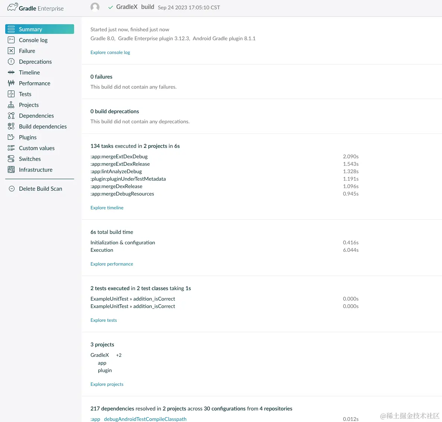The image size is (442, 422).
Task: View the Tests section
Action: click(25, 94)
